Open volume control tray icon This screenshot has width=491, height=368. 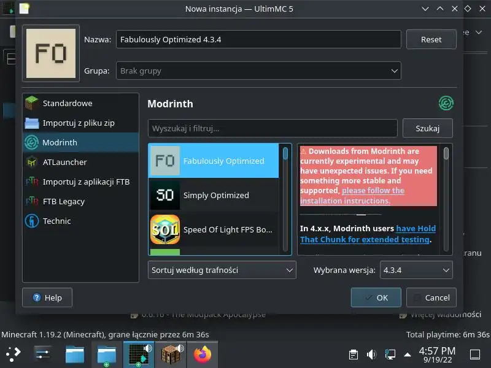point(371,355)
